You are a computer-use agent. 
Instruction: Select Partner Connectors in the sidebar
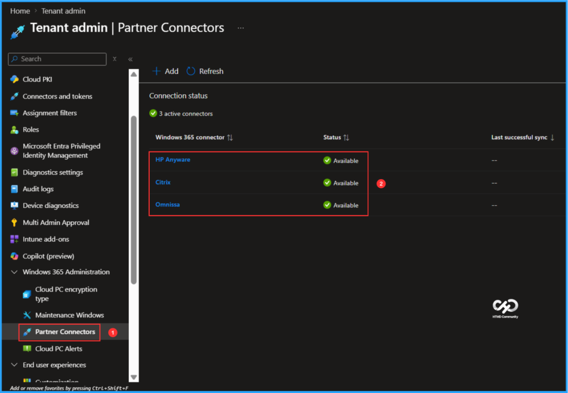[x=59, y=332]
